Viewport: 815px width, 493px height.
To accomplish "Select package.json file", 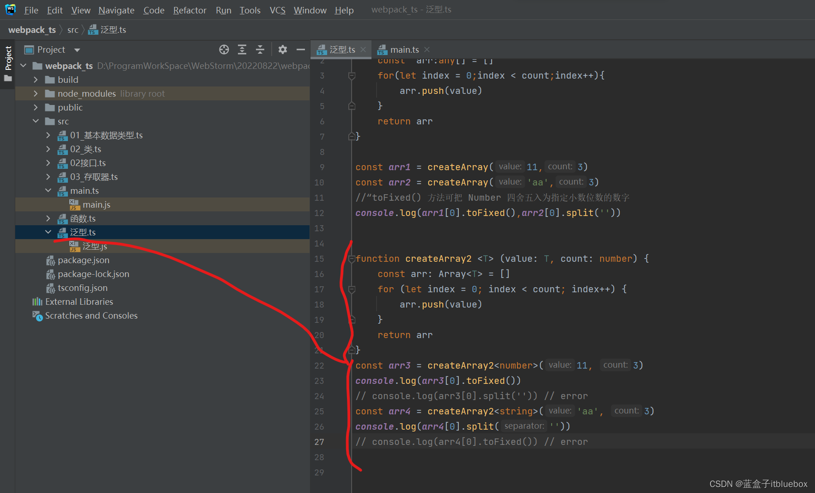I will coord(162,260).
